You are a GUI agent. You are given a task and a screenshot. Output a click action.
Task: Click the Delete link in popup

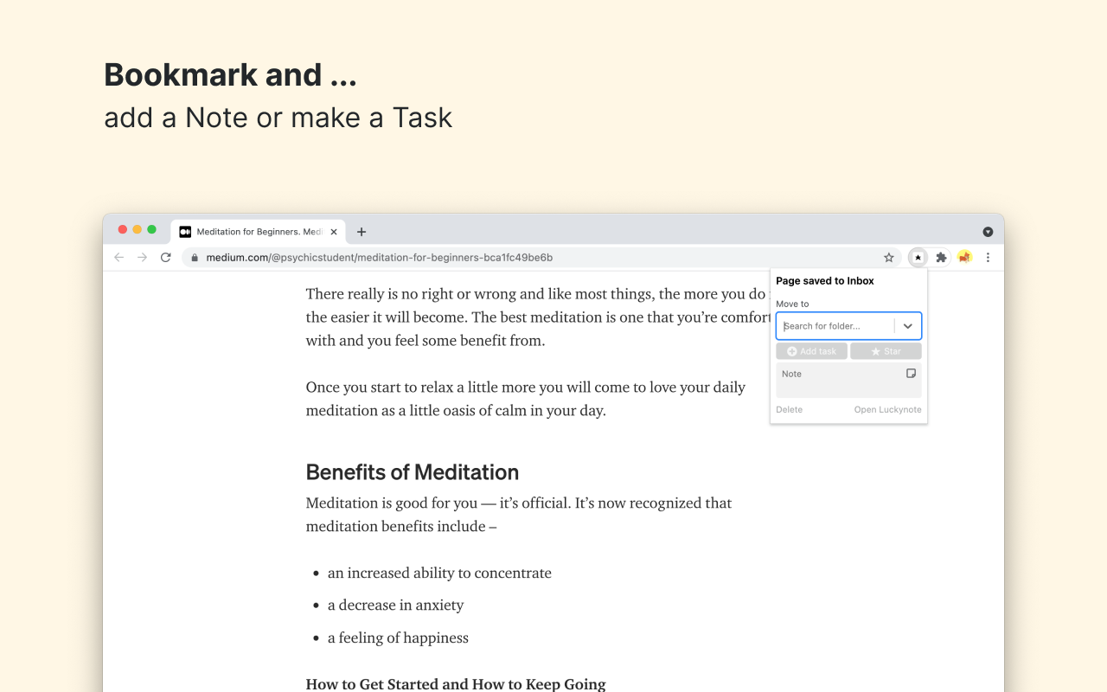coord(789,409)
